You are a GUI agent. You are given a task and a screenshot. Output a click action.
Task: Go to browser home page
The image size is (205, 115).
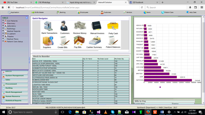(x=3, y=8)
